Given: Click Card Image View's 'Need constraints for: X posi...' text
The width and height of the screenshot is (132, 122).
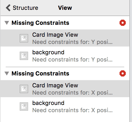Looking at the screenshot, I should point(72,93).
